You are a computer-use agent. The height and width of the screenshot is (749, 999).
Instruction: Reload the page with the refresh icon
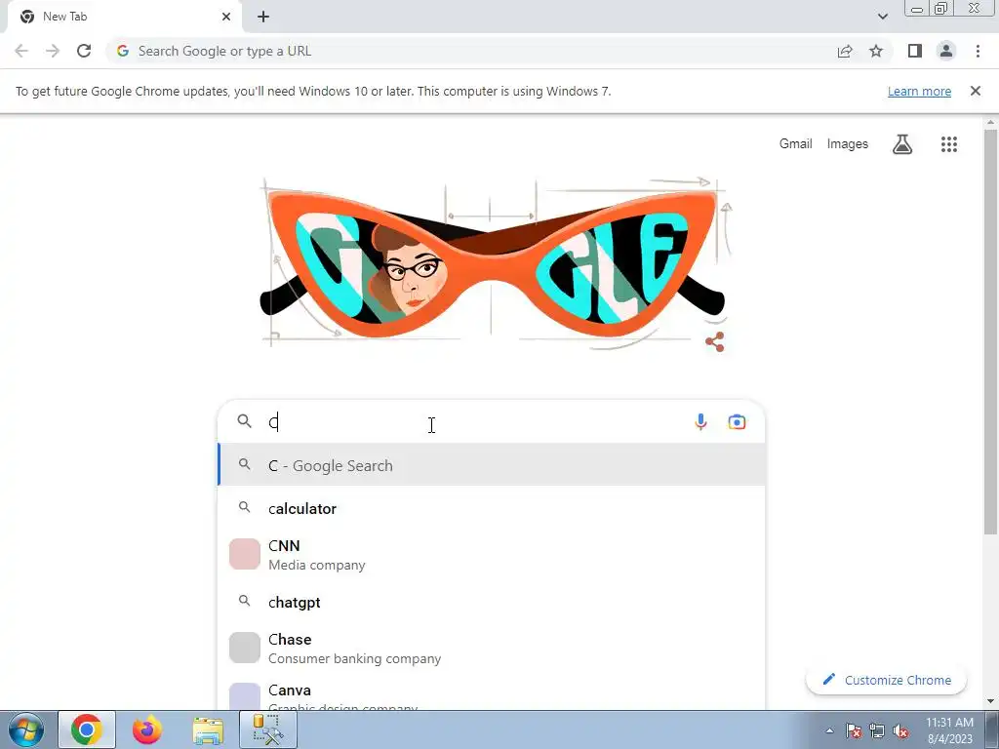[84, 51]
